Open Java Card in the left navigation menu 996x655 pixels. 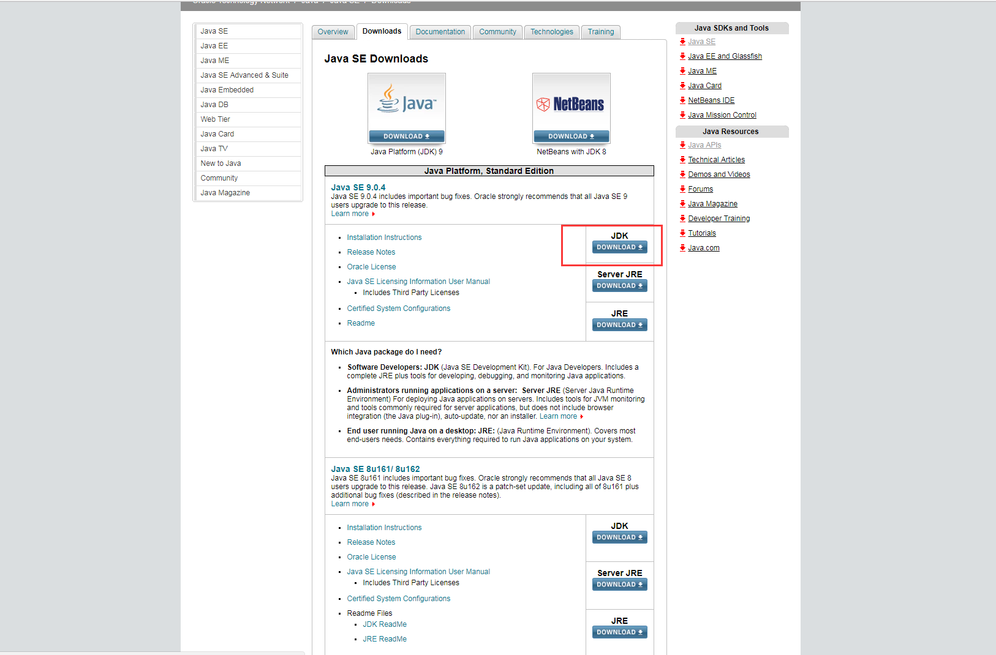tap(247, 134)
